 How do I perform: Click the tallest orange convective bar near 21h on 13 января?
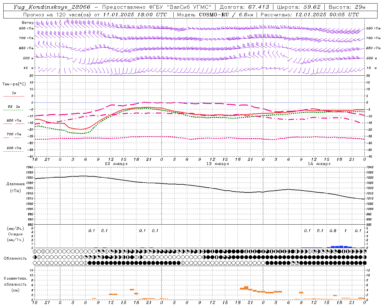tap(246, 288)
